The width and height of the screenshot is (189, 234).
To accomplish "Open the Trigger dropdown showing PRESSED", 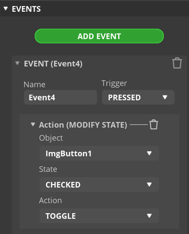I will [138, 97].
